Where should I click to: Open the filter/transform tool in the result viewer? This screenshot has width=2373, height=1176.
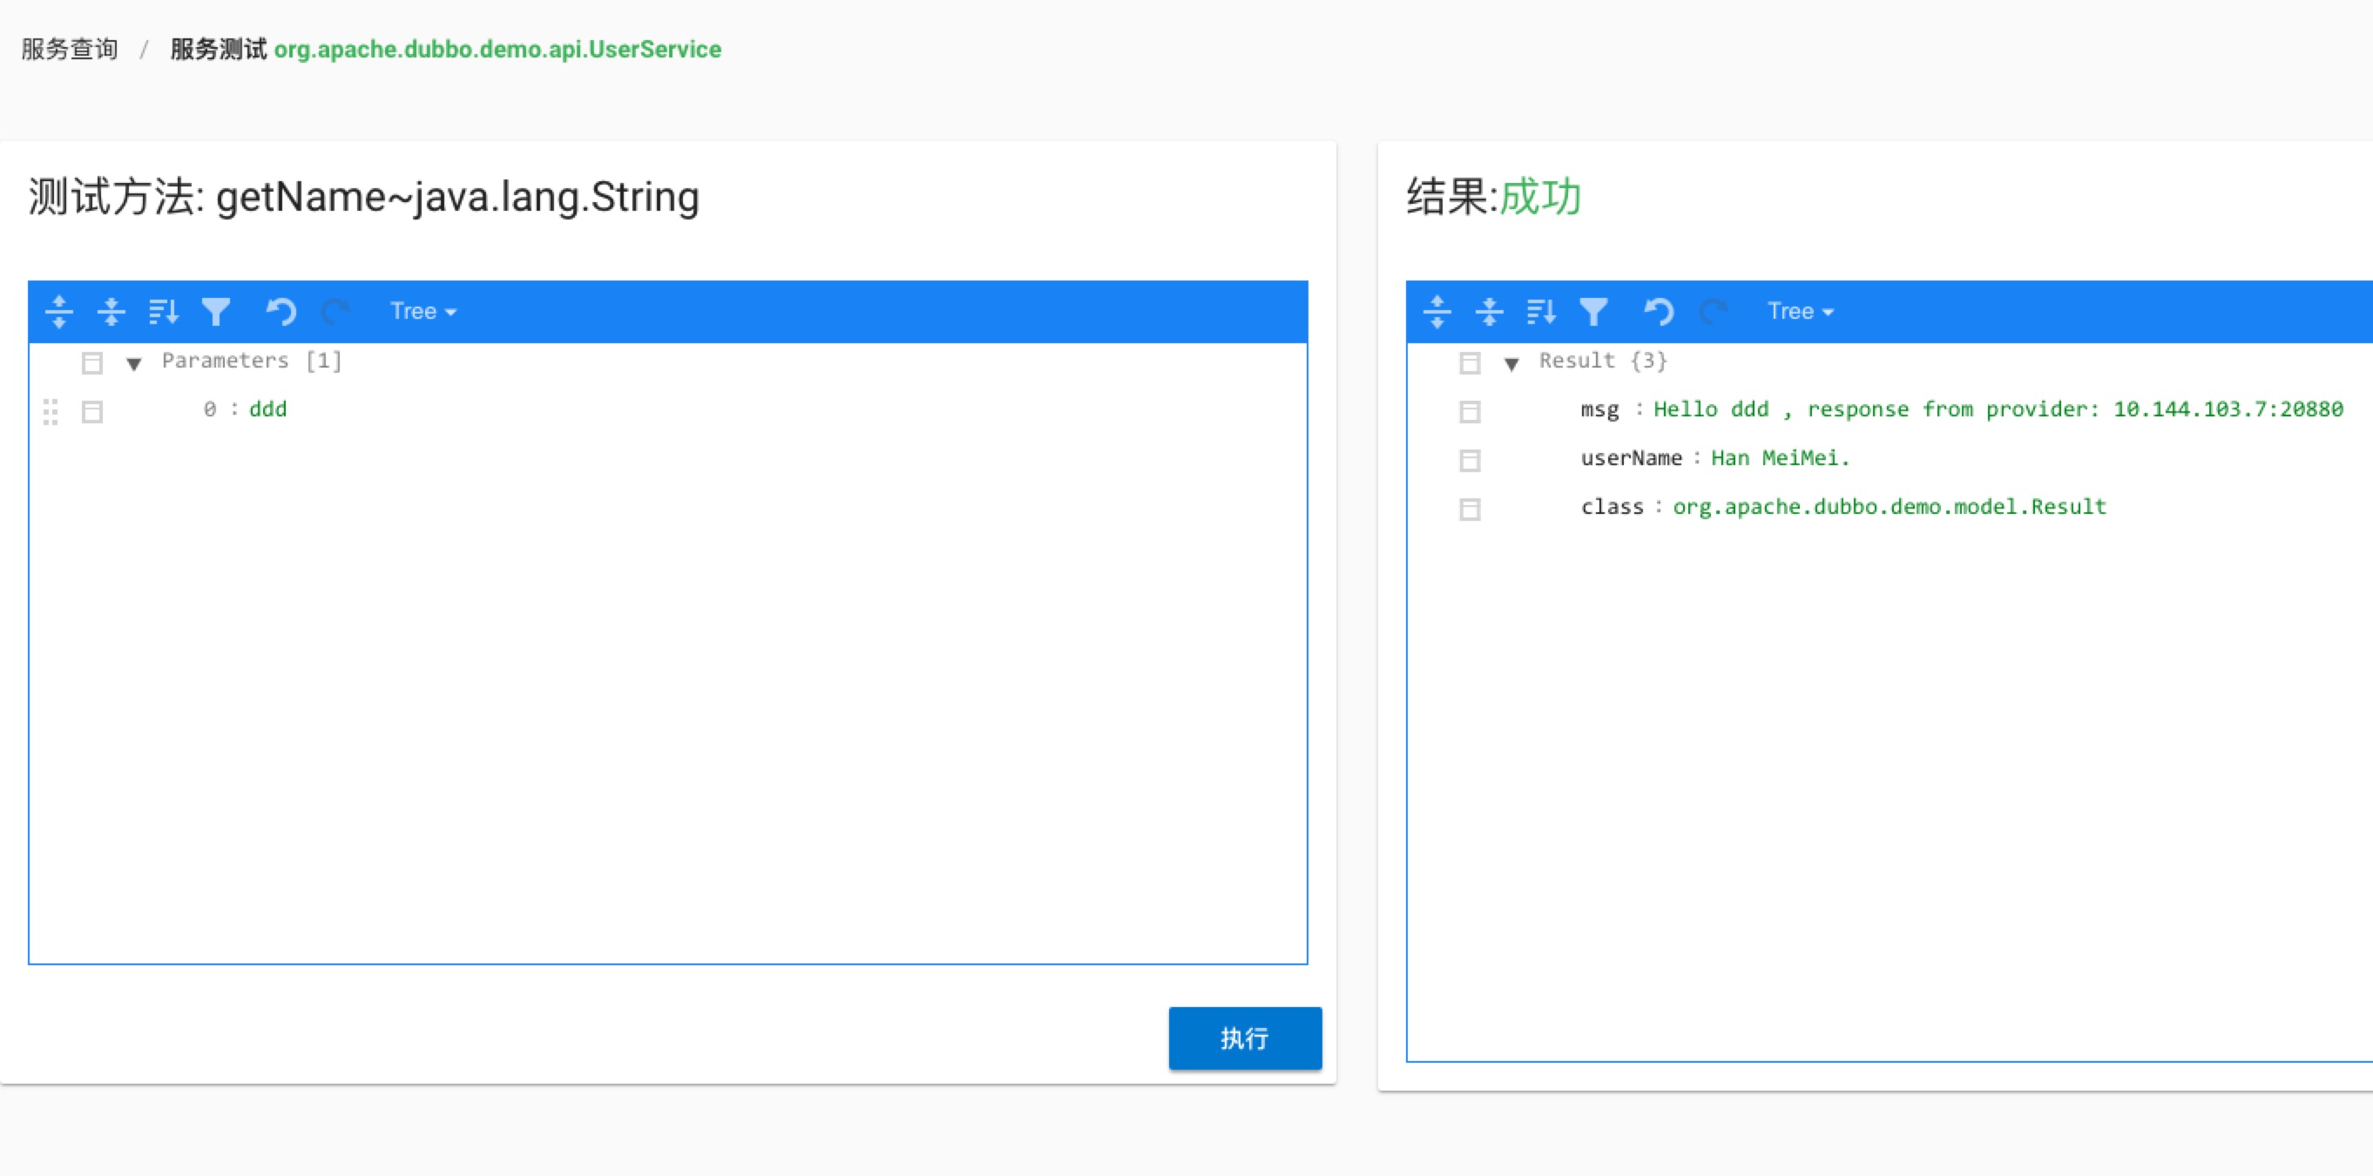click(x=1593, y=311)
